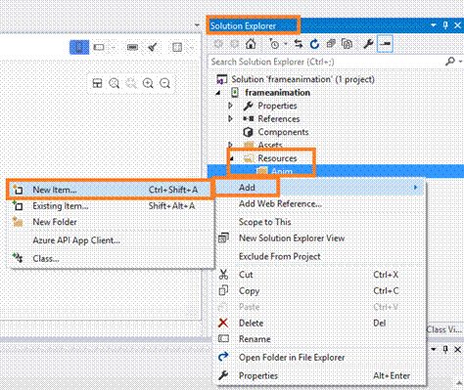The image size is (464, 390).
Task: Click the Back navigation icon in Solution Explorer
Action: [218, 44]
